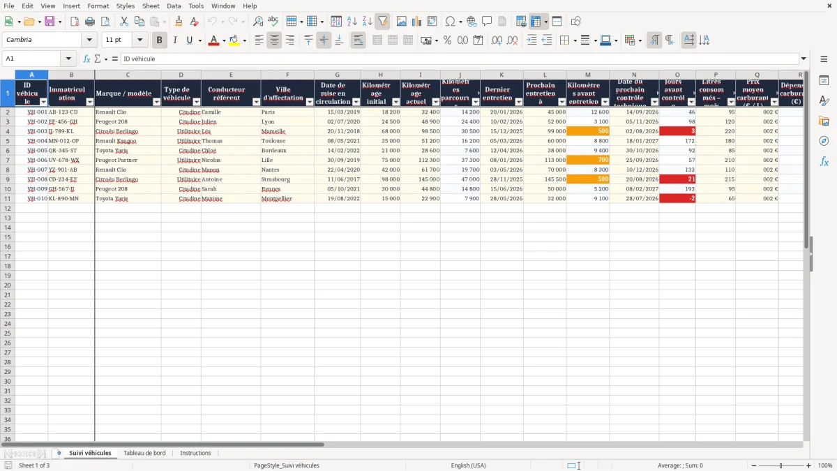
Task: Click the Clone Formatting paintbrush icon
Action: pos(179,22)
